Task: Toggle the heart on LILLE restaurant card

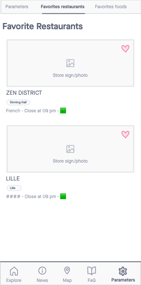Action: click(x=125, y=135)
